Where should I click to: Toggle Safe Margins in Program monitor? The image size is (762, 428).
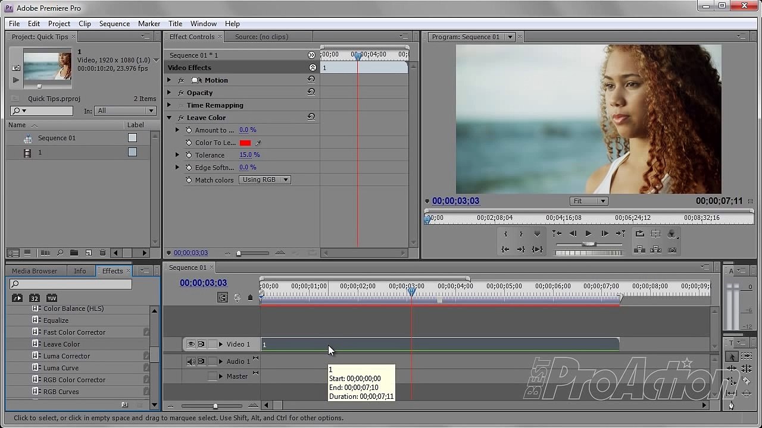[656, 234]
